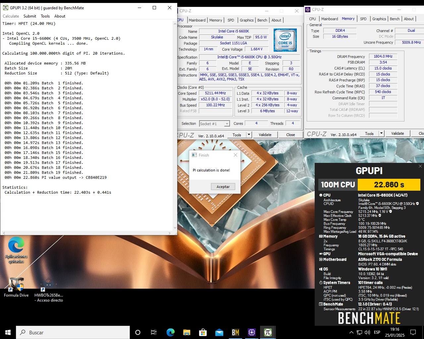Open Cortana circle on taskbar

click(x=138, y=332)
